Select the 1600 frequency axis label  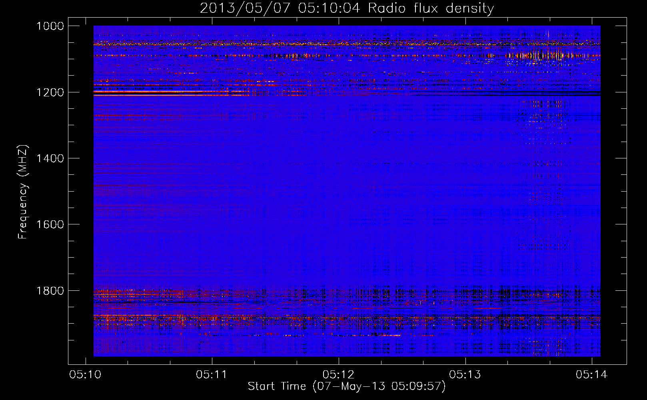[50, 224]
